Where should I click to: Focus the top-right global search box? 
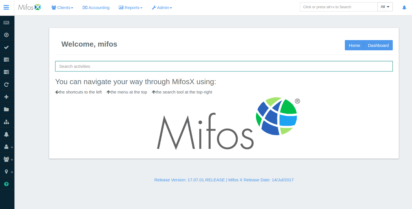(x=339, y=7)
